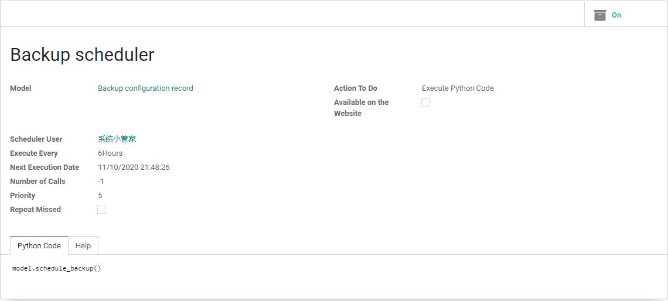The image size is (668, 301).
Task: Enable the Available on the Website checkbox
Action: point(425,102)
